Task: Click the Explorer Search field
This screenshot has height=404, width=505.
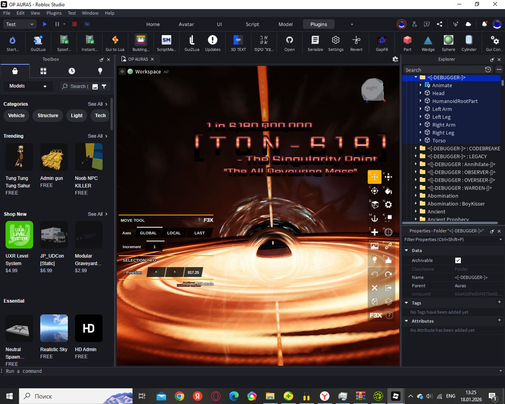Action: pyautogui.click(x=444, y=70)
